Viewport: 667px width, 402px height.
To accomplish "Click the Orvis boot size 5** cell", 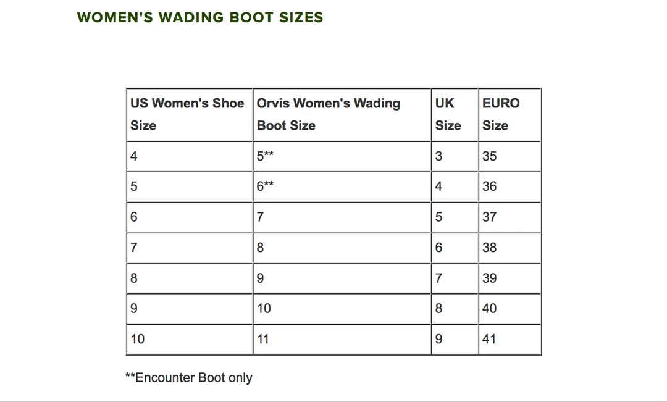I will [x=266, y=156].
